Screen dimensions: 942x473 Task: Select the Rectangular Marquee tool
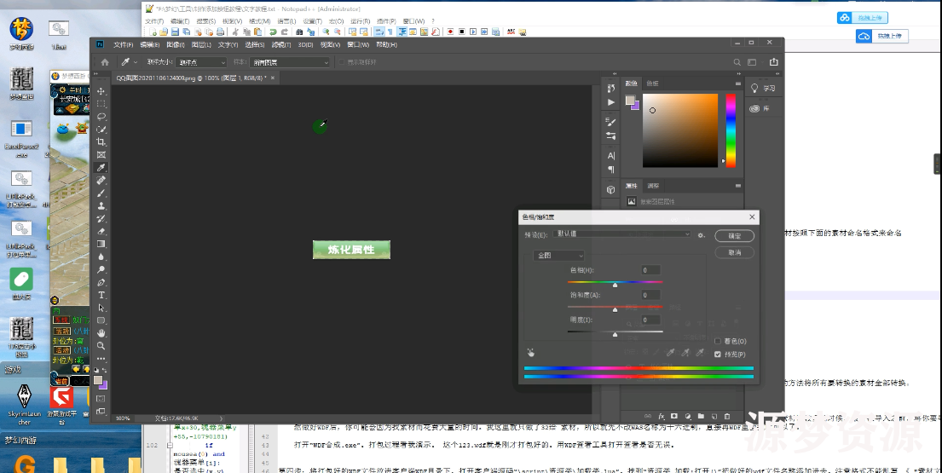pyautogui.click(x=101, y=104)
